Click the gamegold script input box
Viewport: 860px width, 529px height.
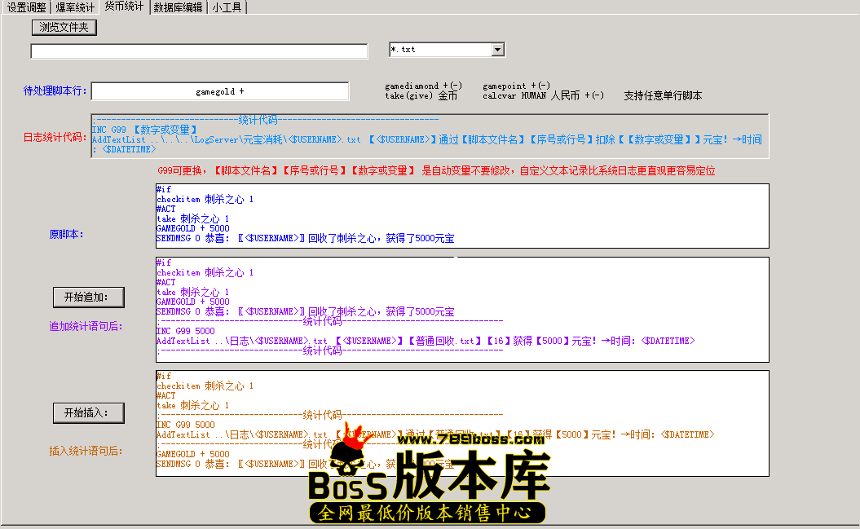(x=220, y=90)
